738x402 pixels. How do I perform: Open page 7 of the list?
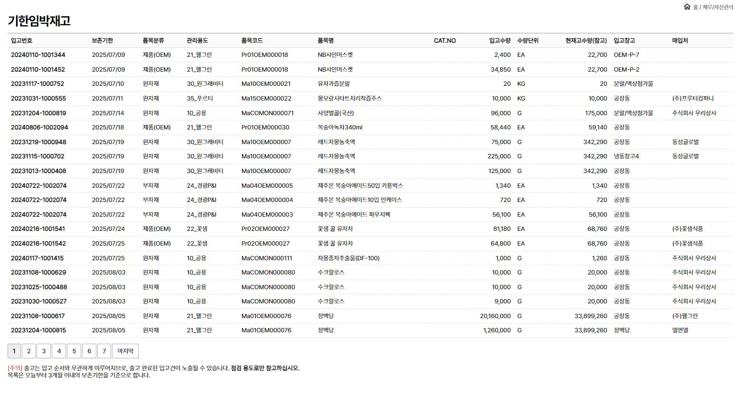[104, 351]
